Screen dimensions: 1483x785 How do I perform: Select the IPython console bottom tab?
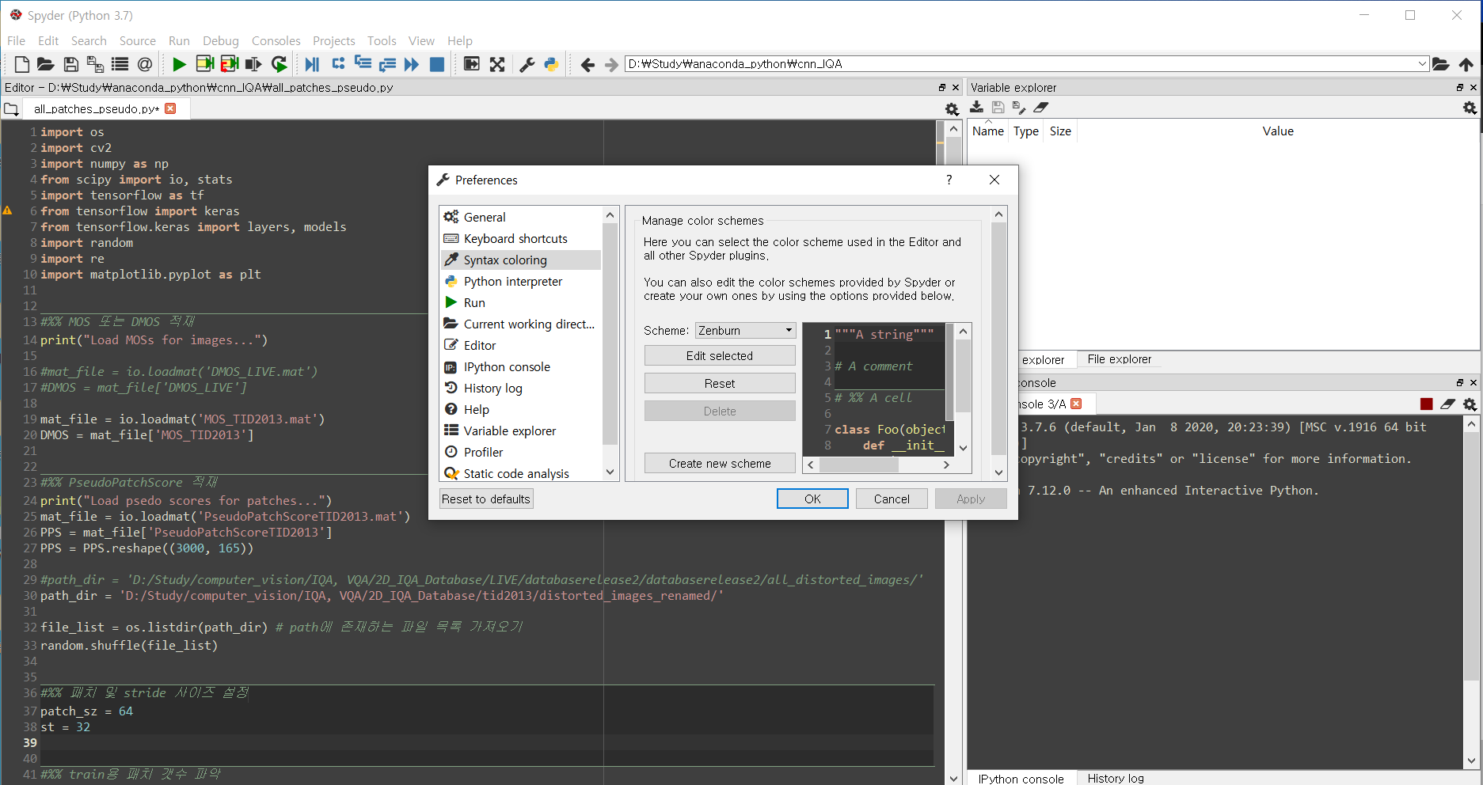[x=1021, y=779]
